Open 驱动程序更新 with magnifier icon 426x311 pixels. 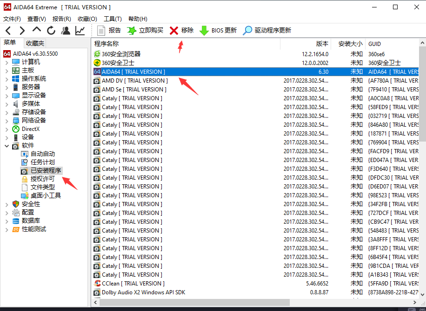point(267,31)
